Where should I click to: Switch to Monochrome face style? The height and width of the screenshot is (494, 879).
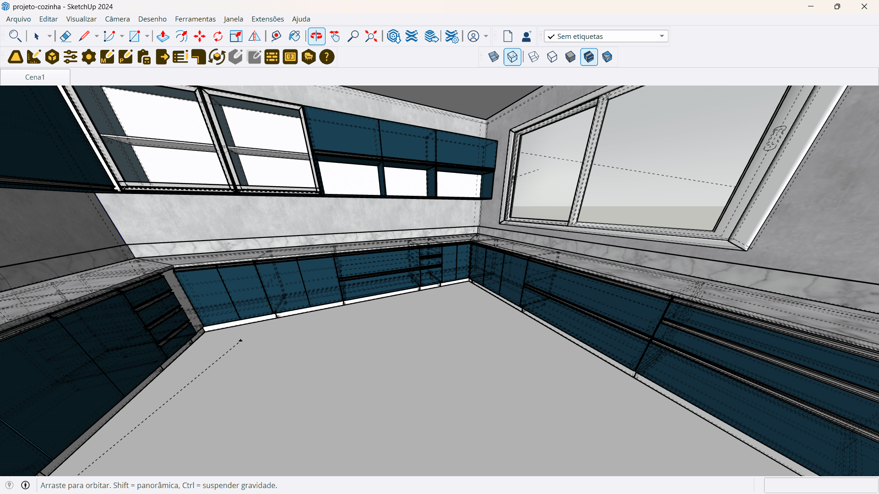click(607, 57)
